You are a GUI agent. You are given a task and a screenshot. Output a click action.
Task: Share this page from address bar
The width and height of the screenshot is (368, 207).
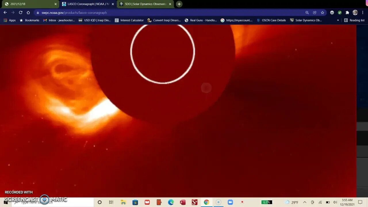coord(315,12)
